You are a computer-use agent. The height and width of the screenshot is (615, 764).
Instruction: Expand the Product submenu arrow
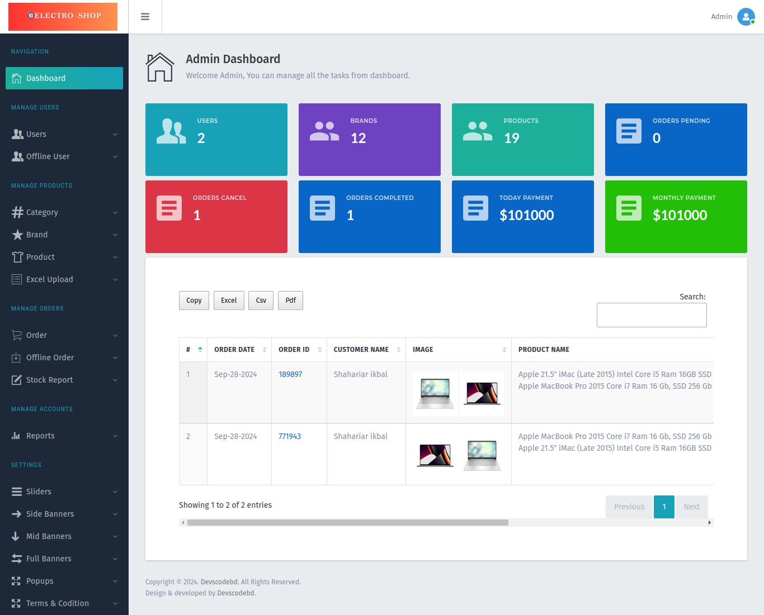[115, 257]
